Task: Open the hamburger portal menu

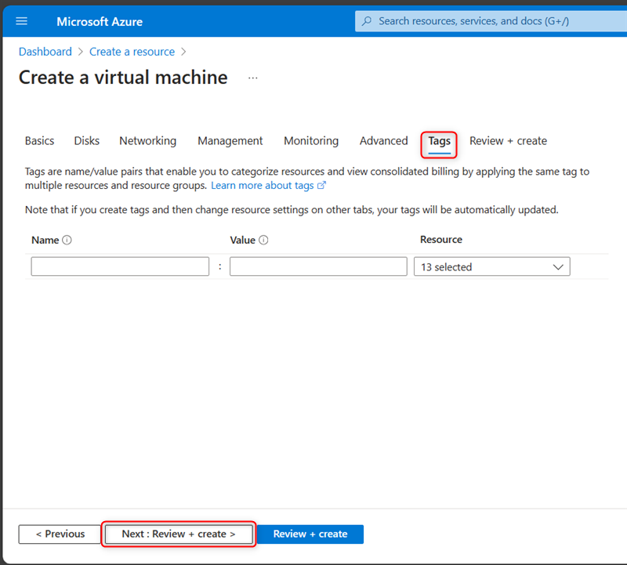Action: coord(22,21)
